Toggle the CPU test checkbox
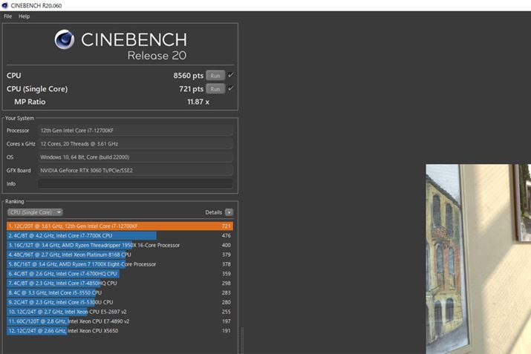This screenshot has height=354, width=531. 231,75
